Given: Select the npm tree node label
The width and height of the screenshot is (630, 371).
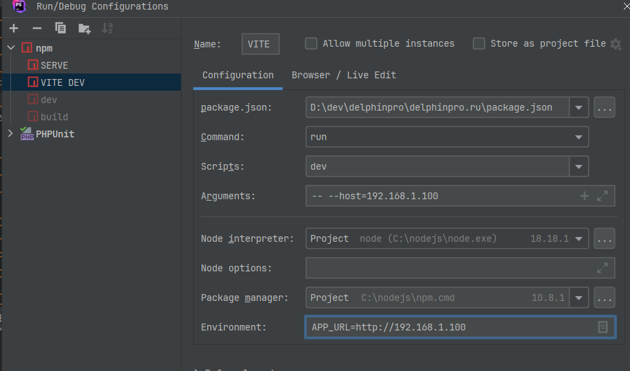Looking at the screenshot, I should pyautogui.click(x=44, y=48).
